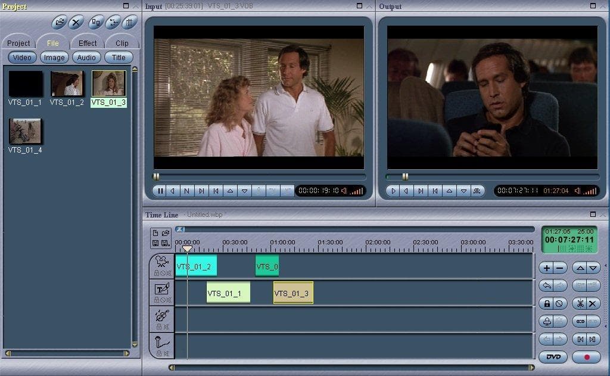
Task: Select the VTS_01_4 clip thumbnail
Action: [24, 130]
